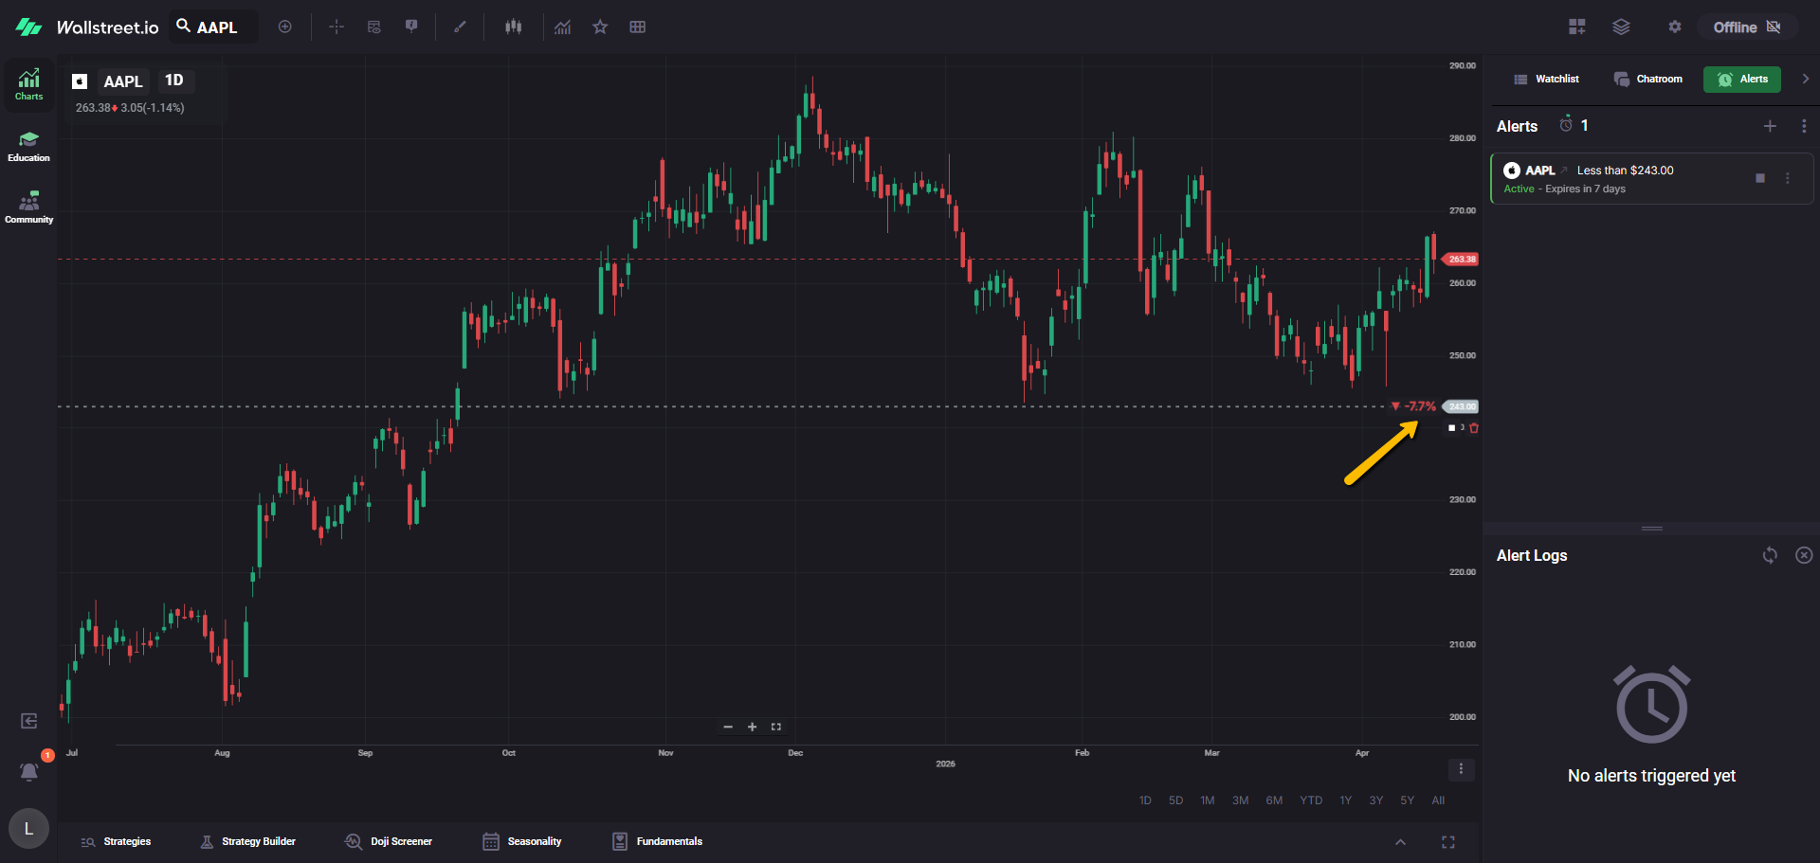Viewport: 1820px width, 863px height.
Task: Click the notification bell in sidebar
Action: pos(29,772)
